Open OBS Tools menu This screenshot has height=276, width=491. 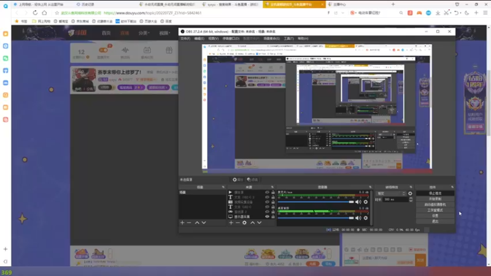288,39
